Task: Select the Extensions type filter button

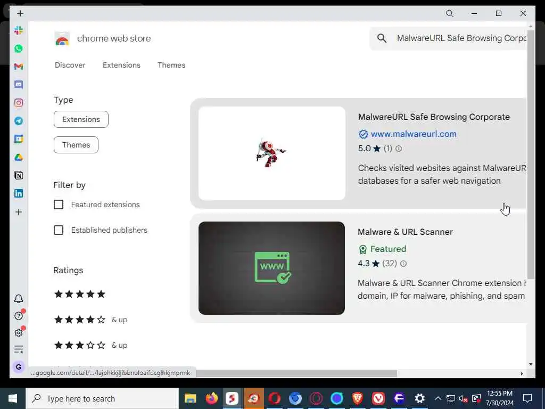Action: (x=81, y=119)
